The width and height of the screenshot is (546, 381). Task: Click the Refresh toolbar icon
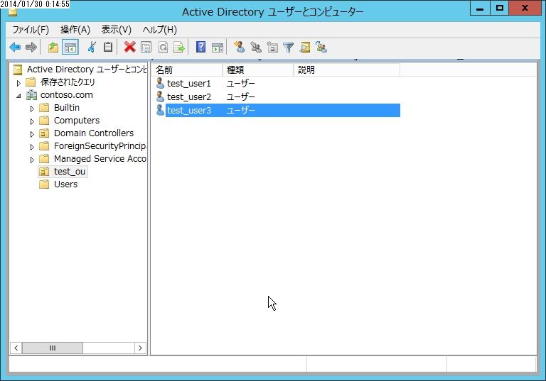pos(163,47)
